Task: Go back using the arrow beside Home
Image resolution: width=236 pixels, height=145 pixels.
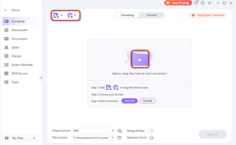Action: coord(6,10)
